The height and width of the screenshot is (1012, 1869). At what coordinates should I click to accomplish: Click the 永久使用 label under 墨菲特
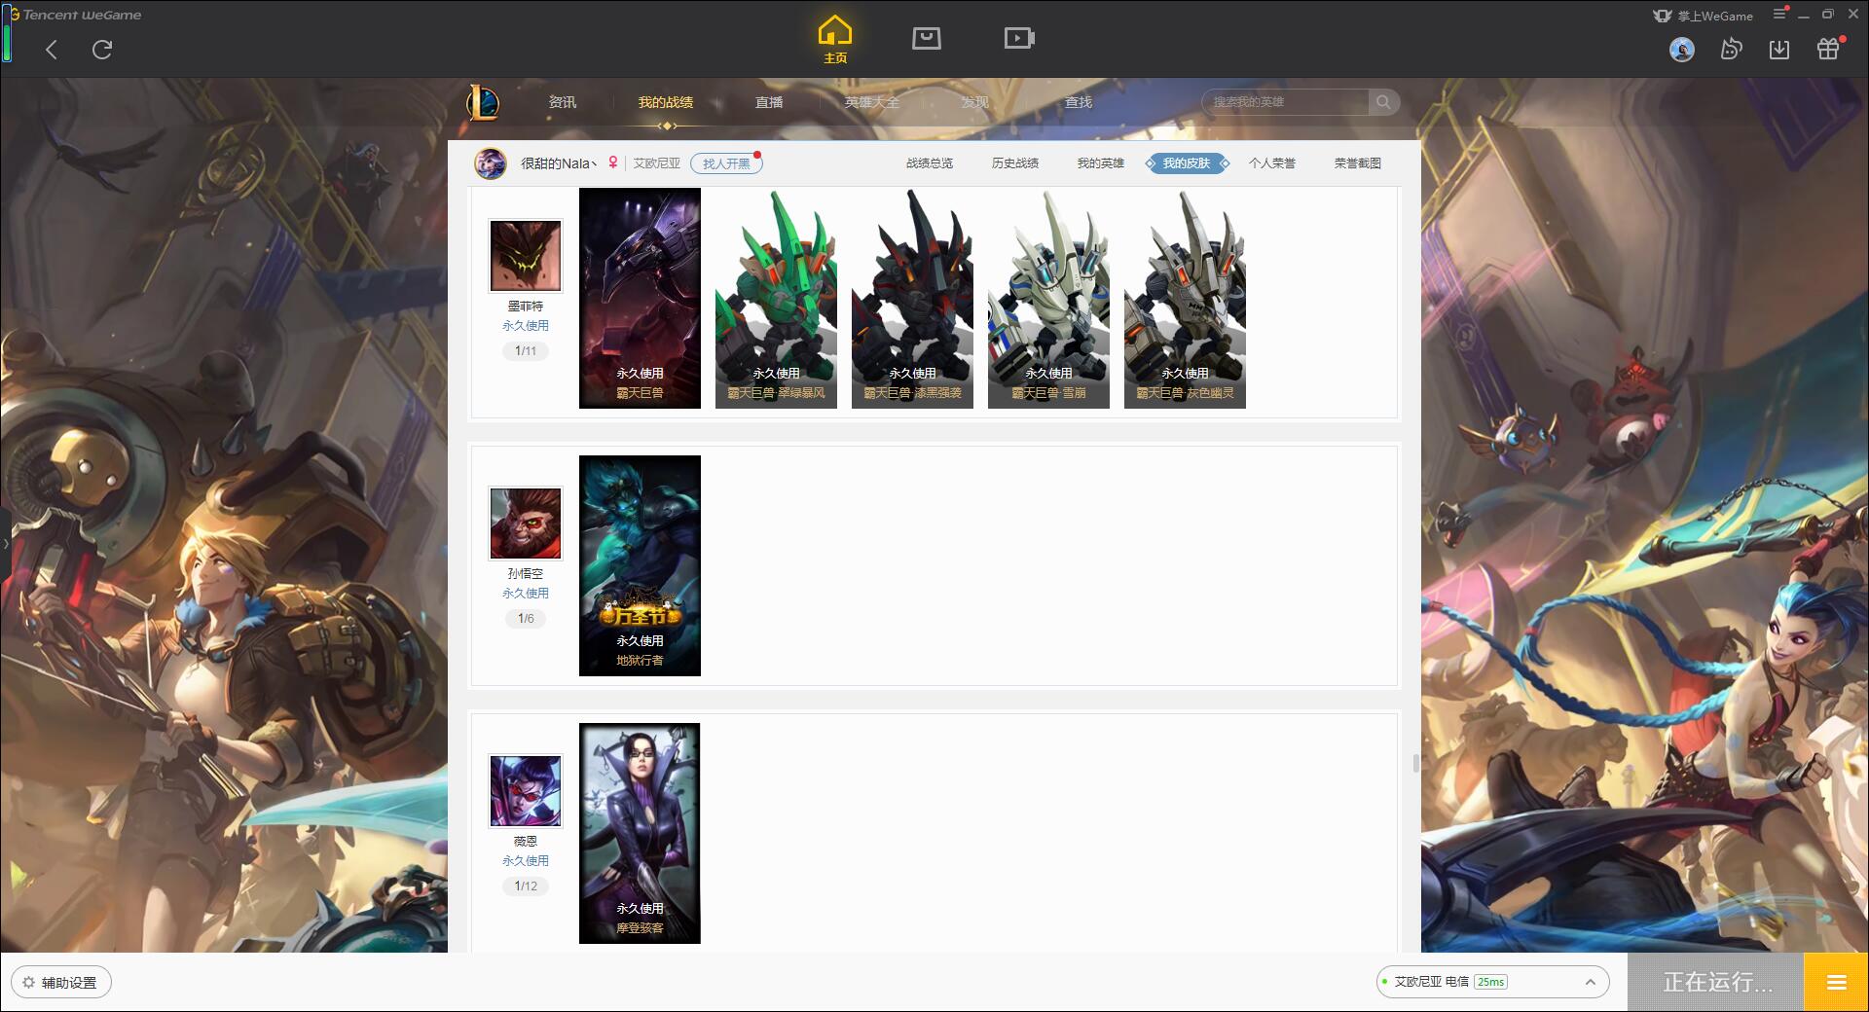pos(526,326)
